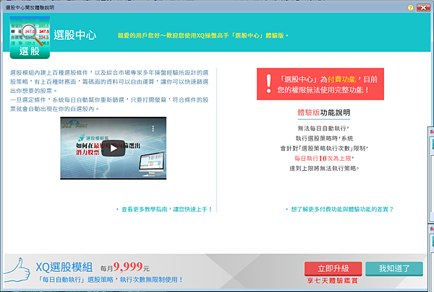The height and width of the screenshot is (292, 434).
Task: Click the thumbs-up icon by XQ選股模組
Action: pos(17,270)
